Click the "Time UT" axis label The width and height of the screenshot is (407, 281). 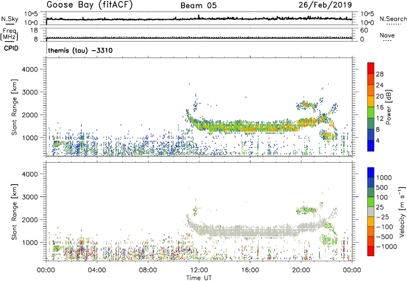point(199,278)
